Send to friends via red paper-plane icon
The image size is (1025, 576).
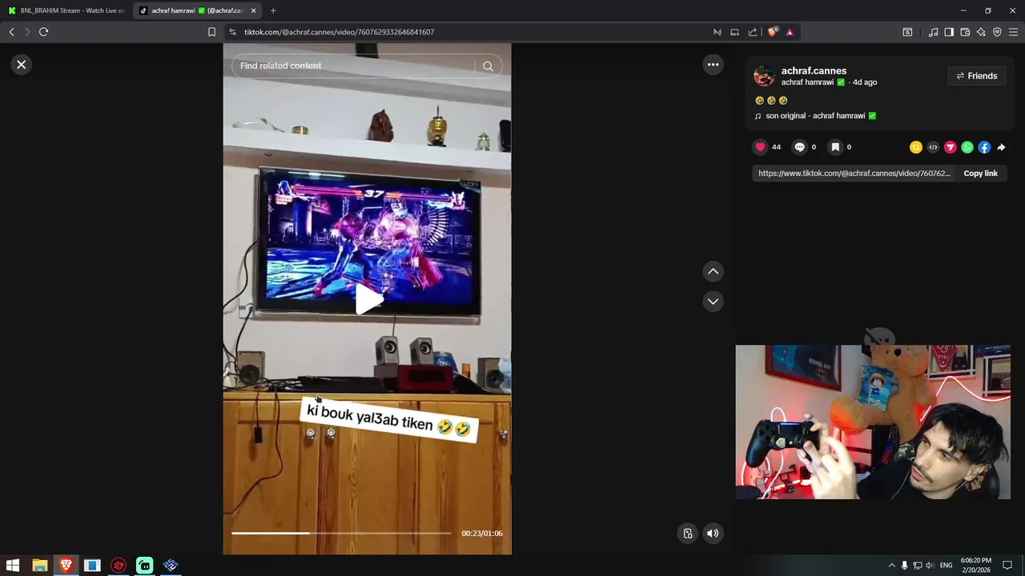[950, 147]
